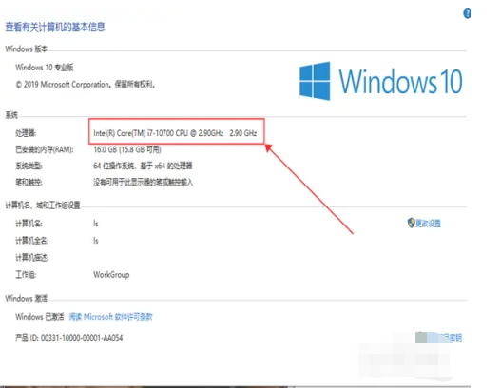This screenshot has height=392, width=501.
Task: Click the Windows 已激活 status text
Action: (x=40, y=317)
